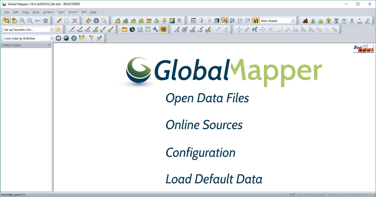Viewport: 376px width, 197px height.
Task: Click the favorites star icon
Action: point(58,29)
